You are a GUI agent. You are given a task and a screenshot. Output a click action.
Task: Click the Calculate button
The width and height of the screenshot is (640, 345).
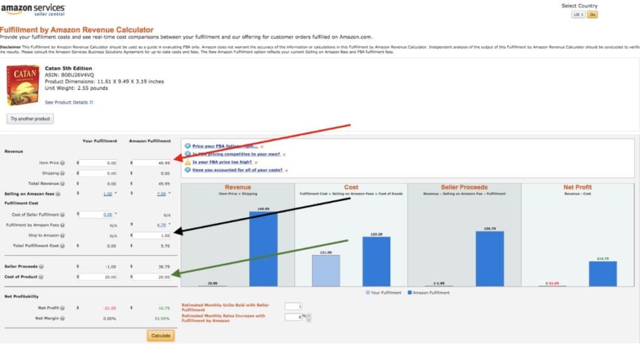(161, 336)
